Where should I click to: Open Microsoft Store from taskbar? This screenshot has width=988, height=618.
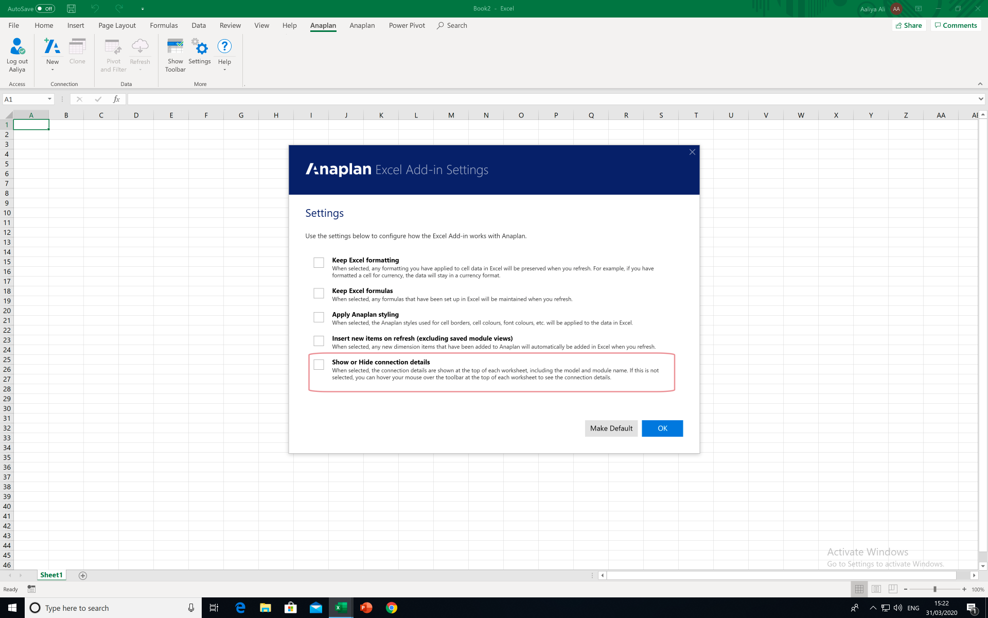290,608
